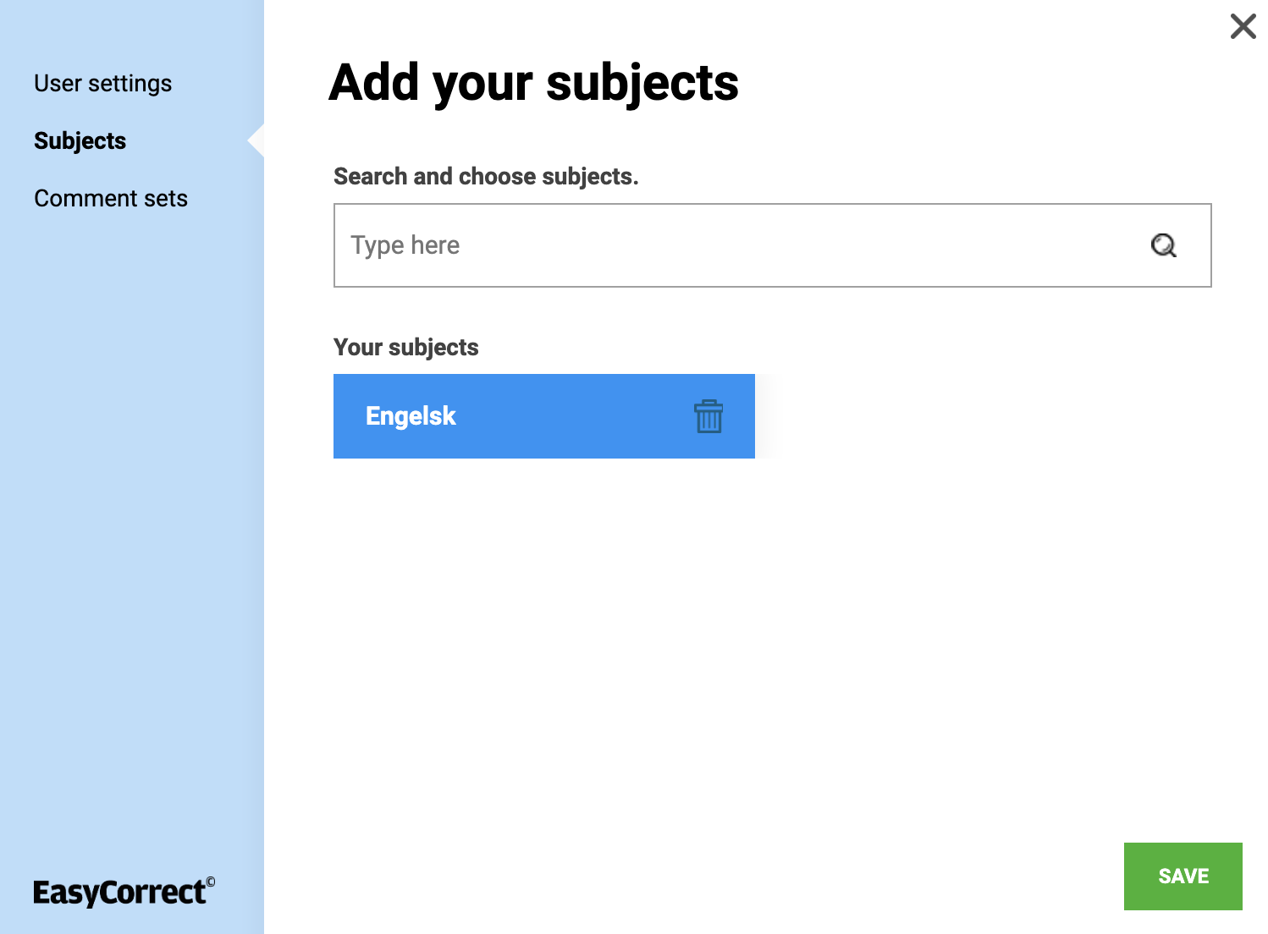Select the Subjects sidebar item
Viewport: 1268px width, 934px height.
click(80, 141)
